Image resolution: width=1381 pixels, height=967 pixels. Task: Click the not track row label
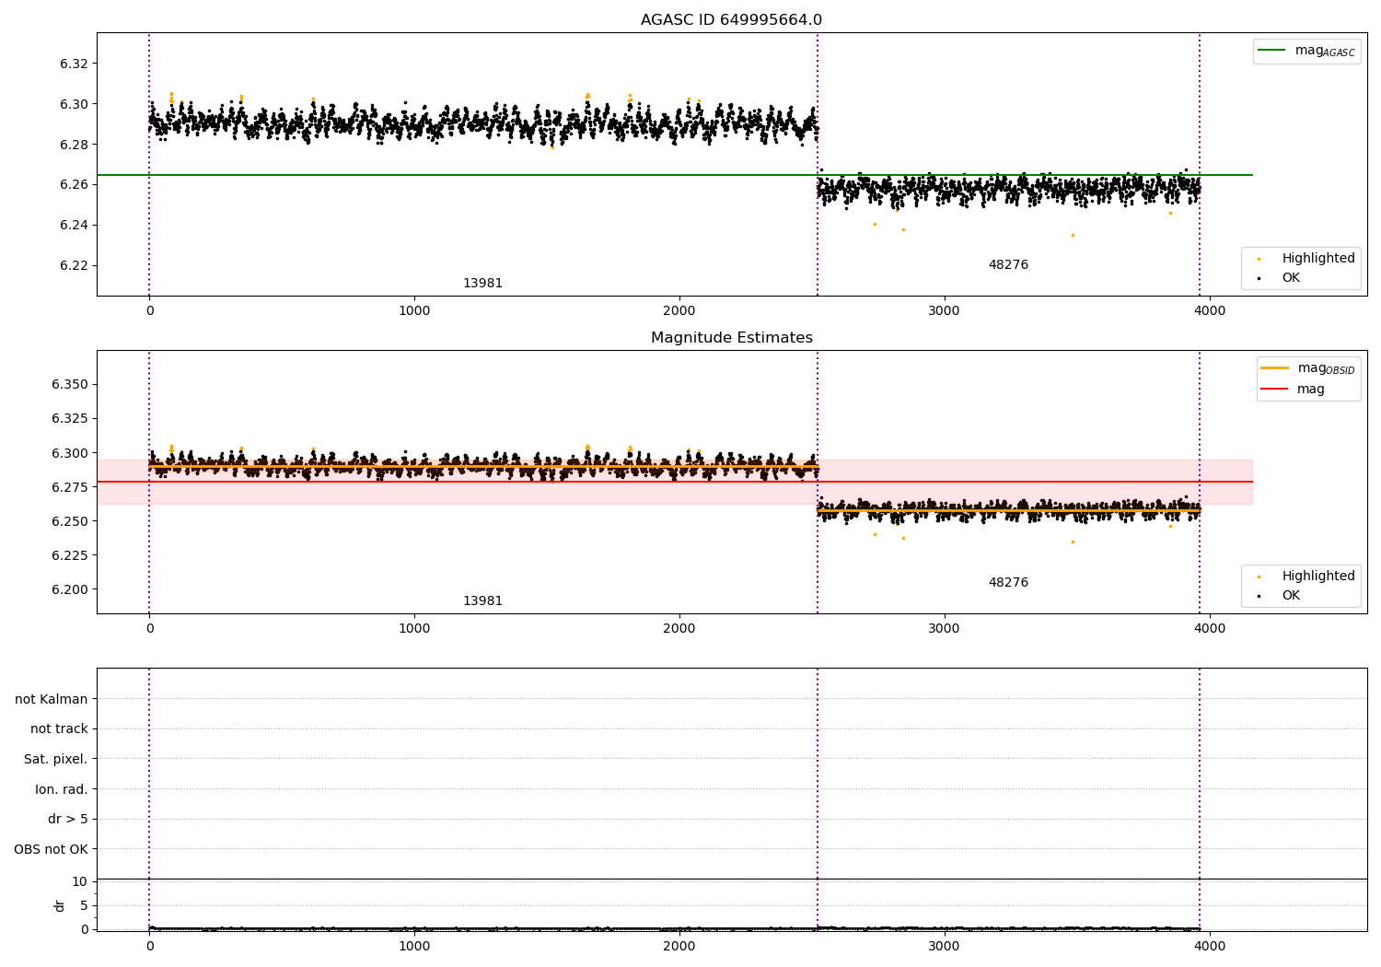(59, 729)
